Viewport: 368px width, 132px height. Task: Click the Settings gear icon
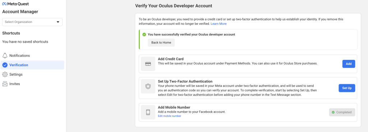(5, 74)
